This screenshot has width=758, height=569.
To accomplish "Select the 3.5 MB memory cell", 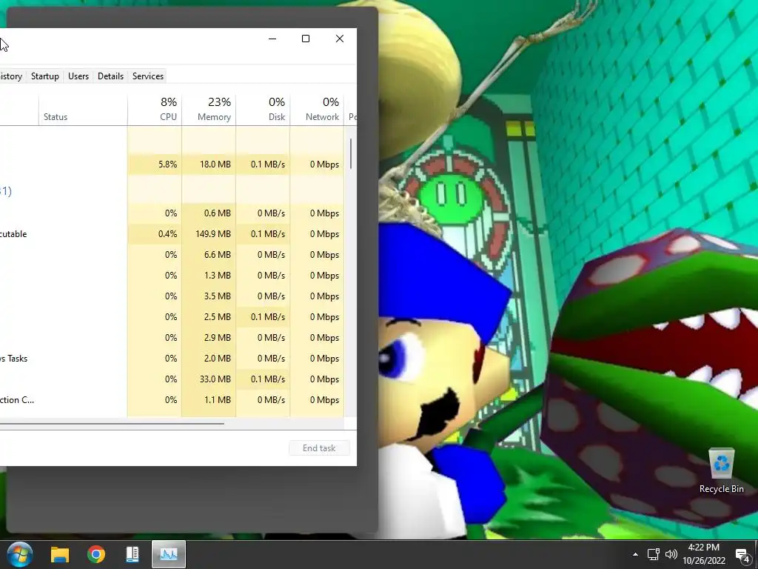I will pyautogui.click(x=209, y=296).
